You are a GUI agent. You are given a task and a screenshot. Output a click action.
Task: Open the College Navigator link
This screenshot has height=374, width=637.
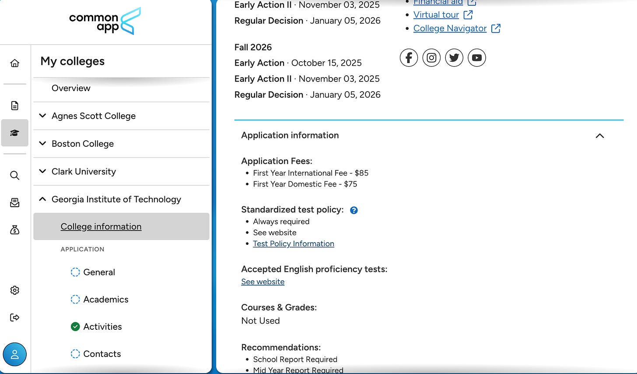pyautogui.click(x=450, y=28)
